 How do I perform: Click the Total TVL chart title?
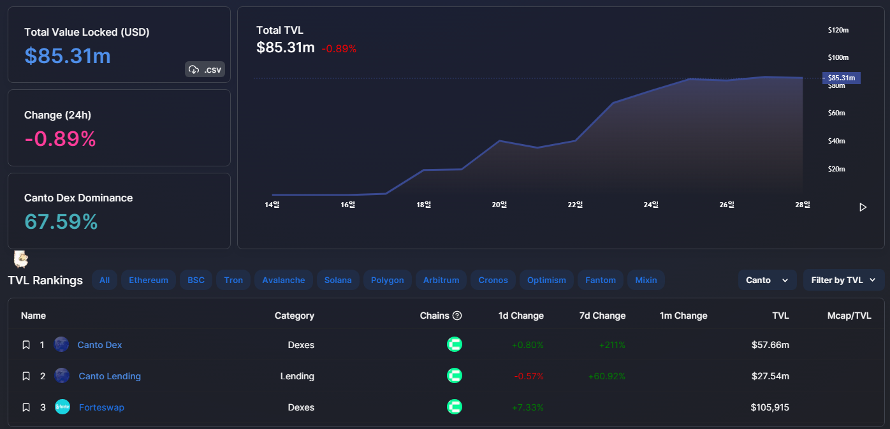point(280,30)
